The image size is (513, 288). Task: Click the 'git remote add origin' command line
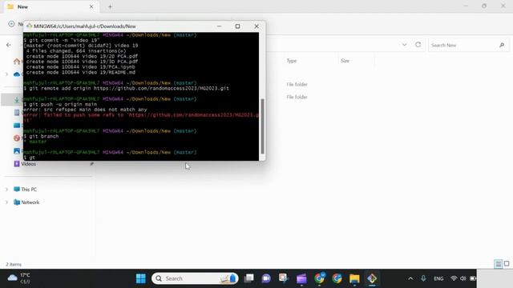click(127, 88)
